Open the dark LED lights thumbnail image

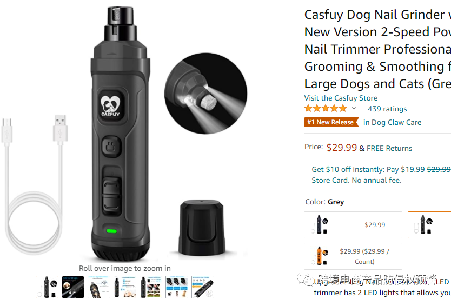point(73,287)
